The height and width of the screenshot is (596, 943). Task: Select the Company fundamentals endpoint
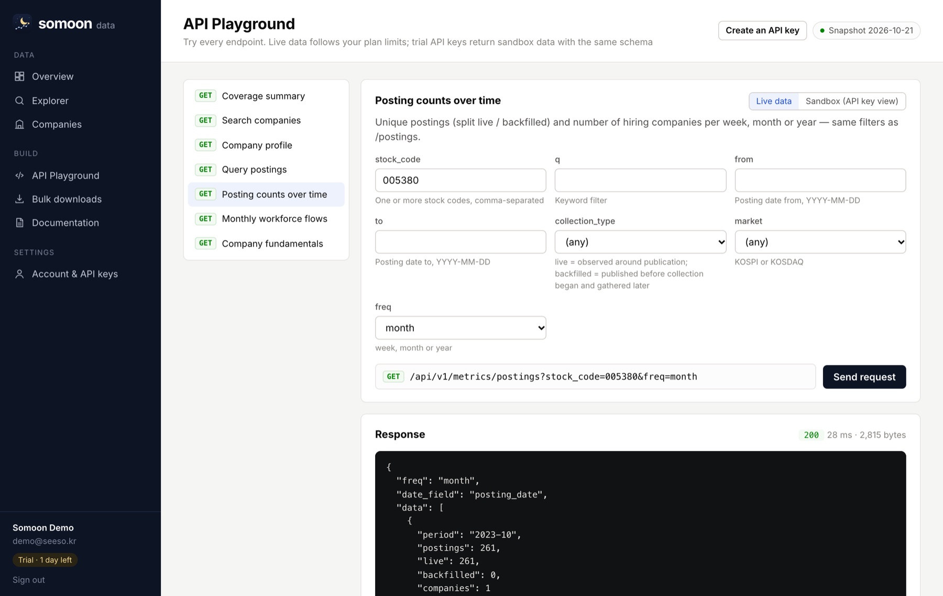click(x=266, y=244)
